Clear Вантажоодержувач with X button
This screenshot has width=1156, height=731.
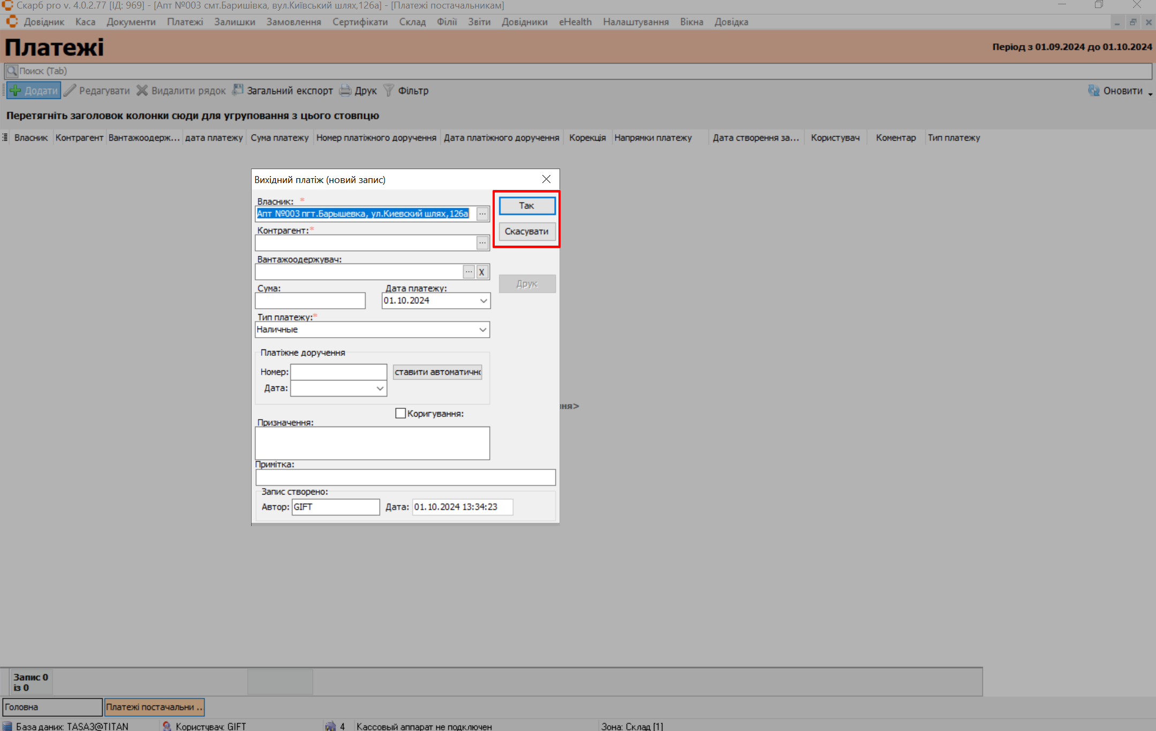[482, 272]
